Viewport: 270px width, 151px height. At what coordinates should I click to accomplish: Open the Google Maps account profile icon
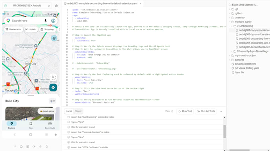click(x=53, y=21)
